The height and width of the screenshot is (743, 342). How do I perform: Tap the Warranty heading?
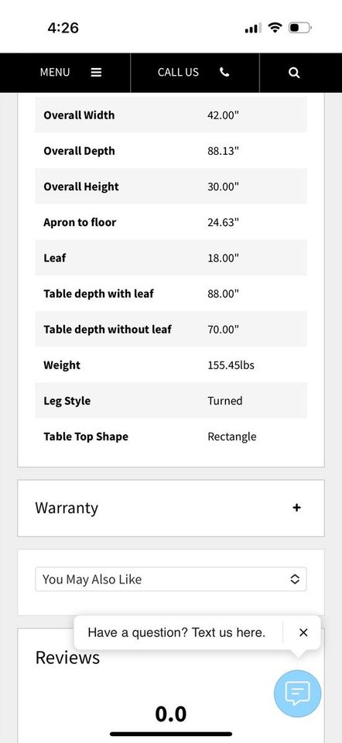pos(67,508)
